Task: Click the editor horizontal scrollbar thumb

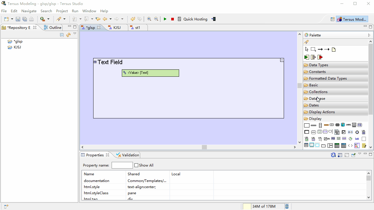Action: click(205, 147)
